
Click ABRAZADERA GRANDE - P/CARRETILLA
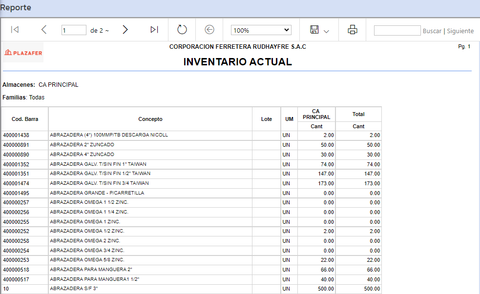[97, 193]
